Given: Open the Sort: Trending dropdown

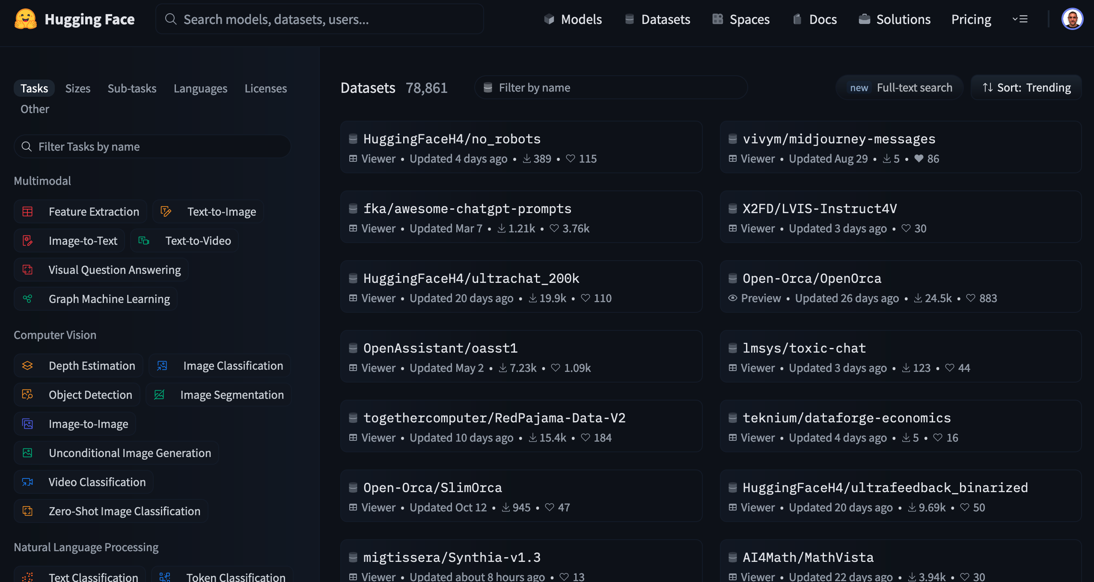Looking at the screenshot, I should (1026, 88).
